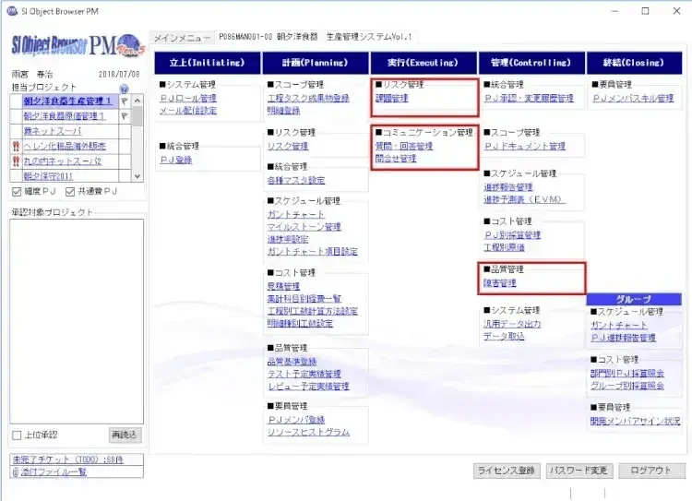Click the SI Object Browser PM logo
This screenshot has height=501, width=692.
(78, 46)
